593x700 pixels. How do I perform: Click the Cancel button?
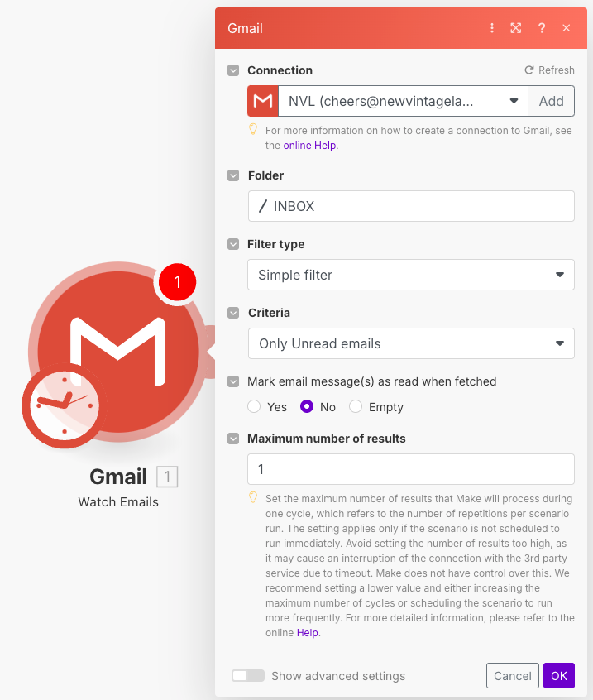[x=512, y=675]
